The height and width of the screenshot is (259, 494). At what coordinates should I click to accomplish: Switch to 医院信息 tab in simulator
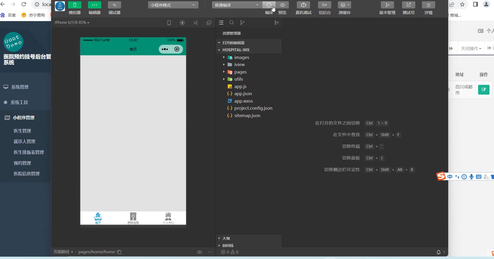coord(133,218)
